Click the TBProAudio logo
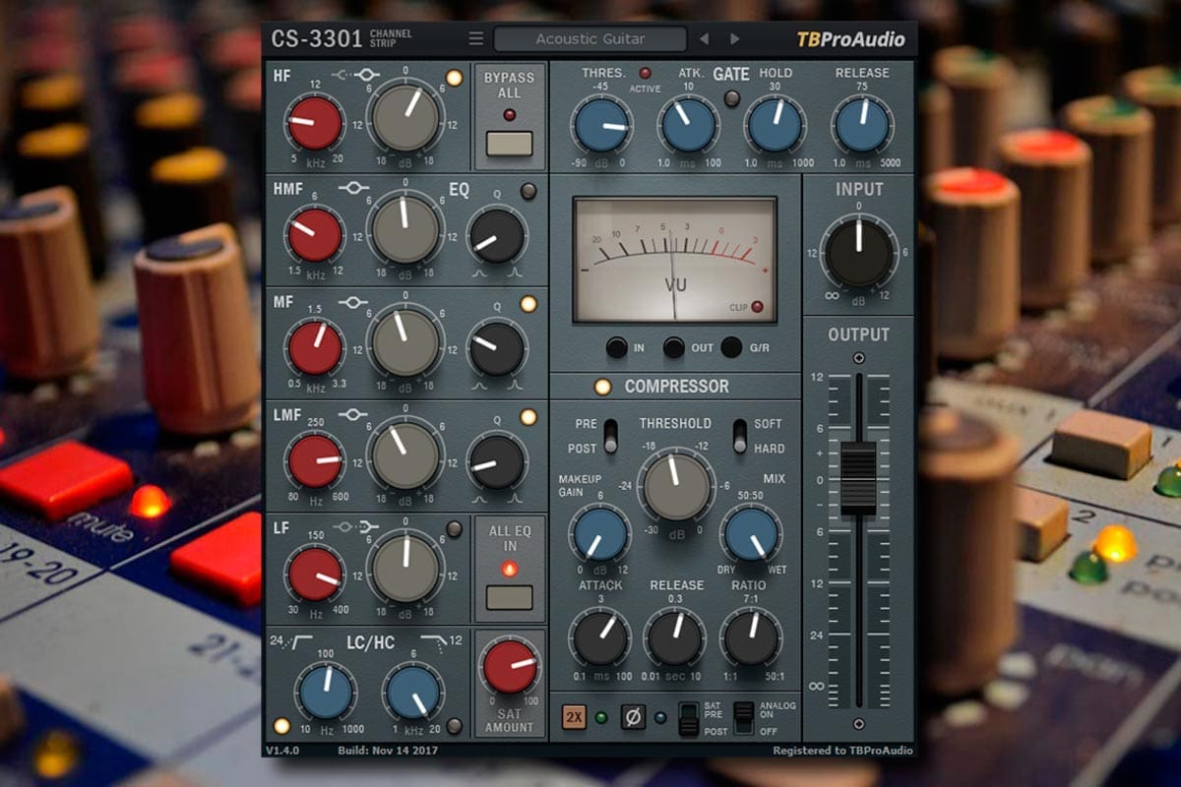This screenshot has height=787, width=1181. click(x=850, y=39)
